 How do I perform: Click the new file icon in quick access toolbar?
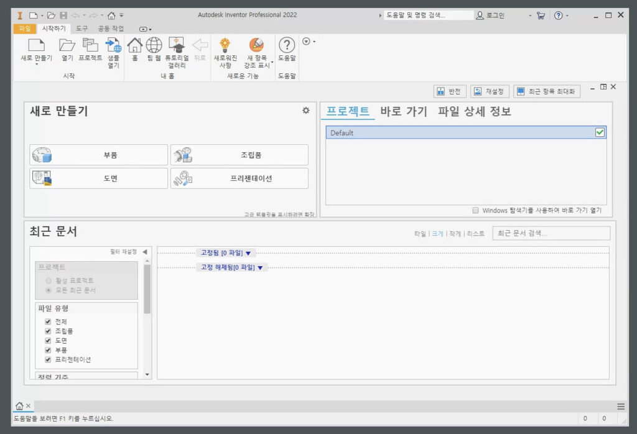point(34,16)
